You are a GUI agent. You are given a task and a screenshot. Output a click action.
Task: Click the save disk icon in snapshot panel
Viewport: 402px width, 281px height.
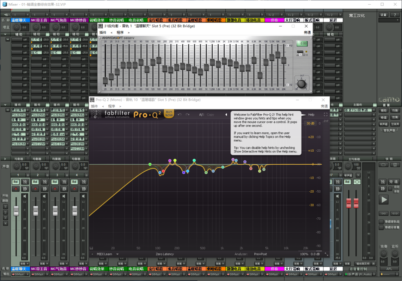395,165
